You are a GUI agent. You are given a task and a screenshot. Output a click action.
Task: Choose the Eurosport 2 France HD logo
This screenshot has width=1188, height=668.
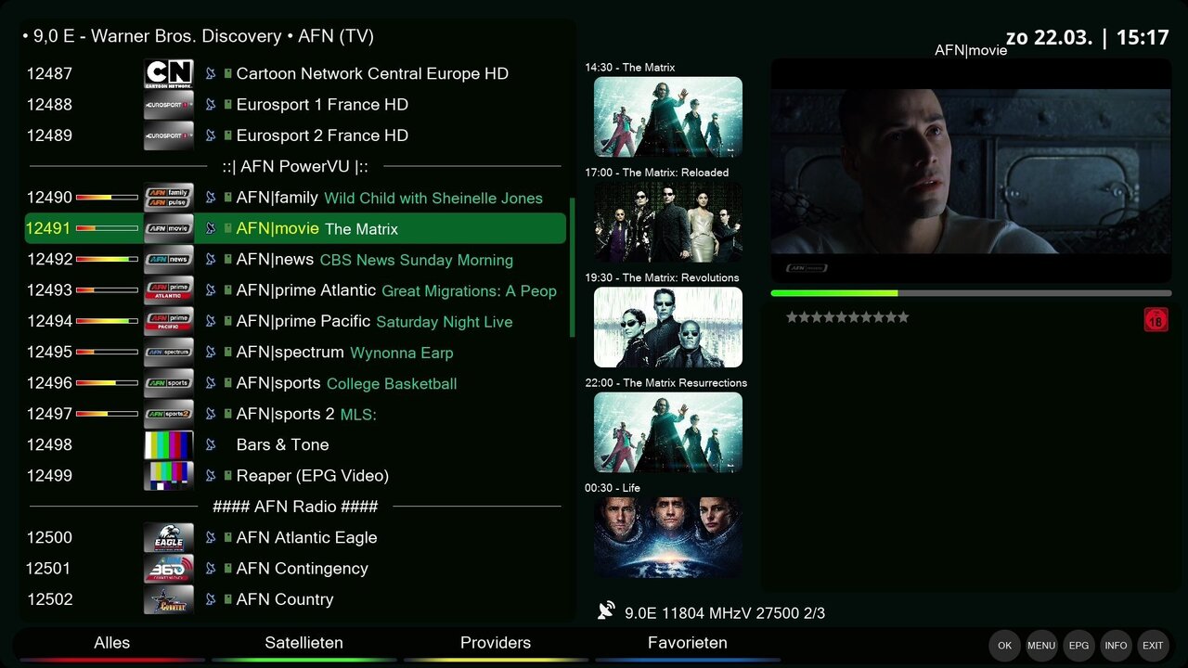tap(169, 135)
